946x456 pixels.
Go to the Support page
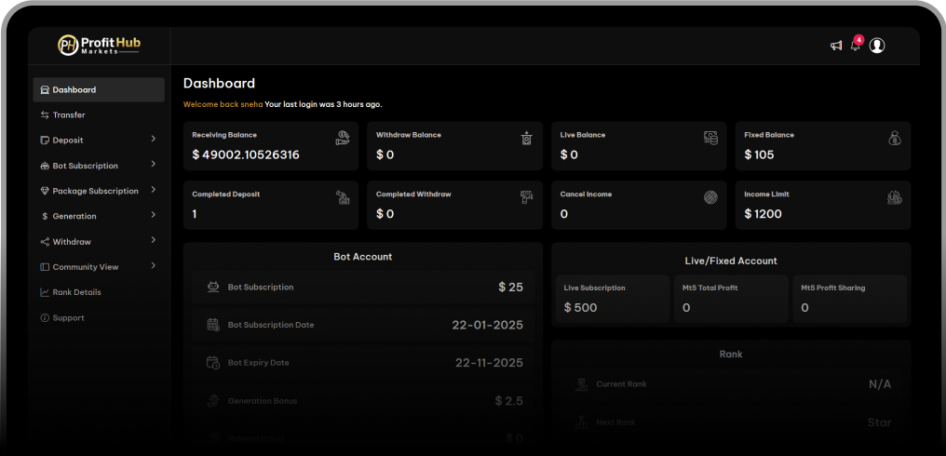pyautogui.click(x=68, y=318)
